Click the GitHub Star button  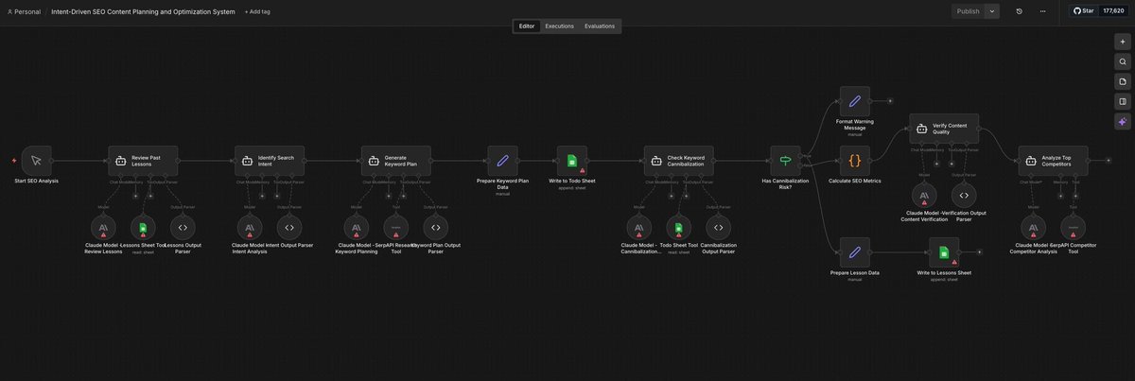click(1084, 11)
